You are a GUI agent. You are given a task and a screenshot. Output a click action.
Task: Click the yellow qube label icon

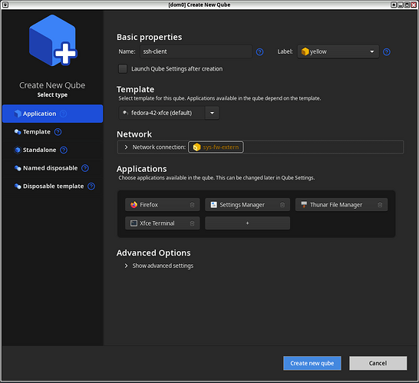(305, 51)
